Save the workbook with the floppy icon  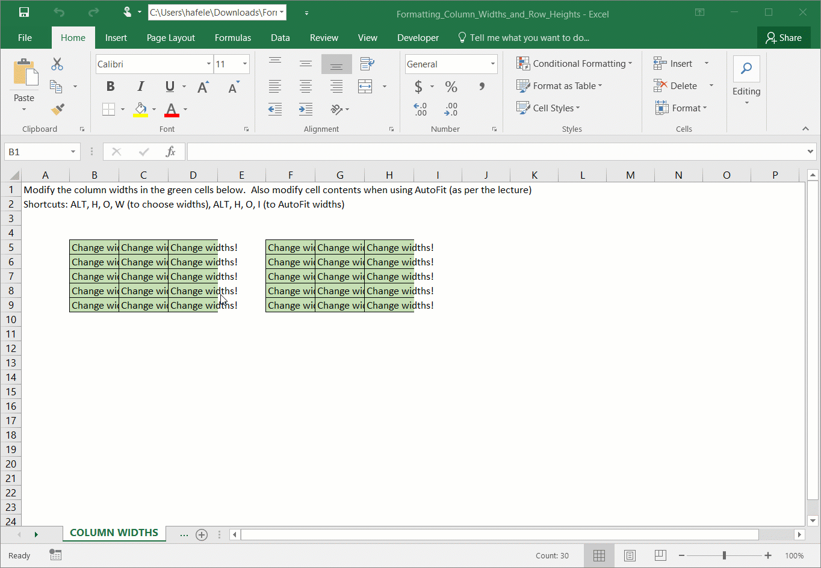[x=24, y=13]
